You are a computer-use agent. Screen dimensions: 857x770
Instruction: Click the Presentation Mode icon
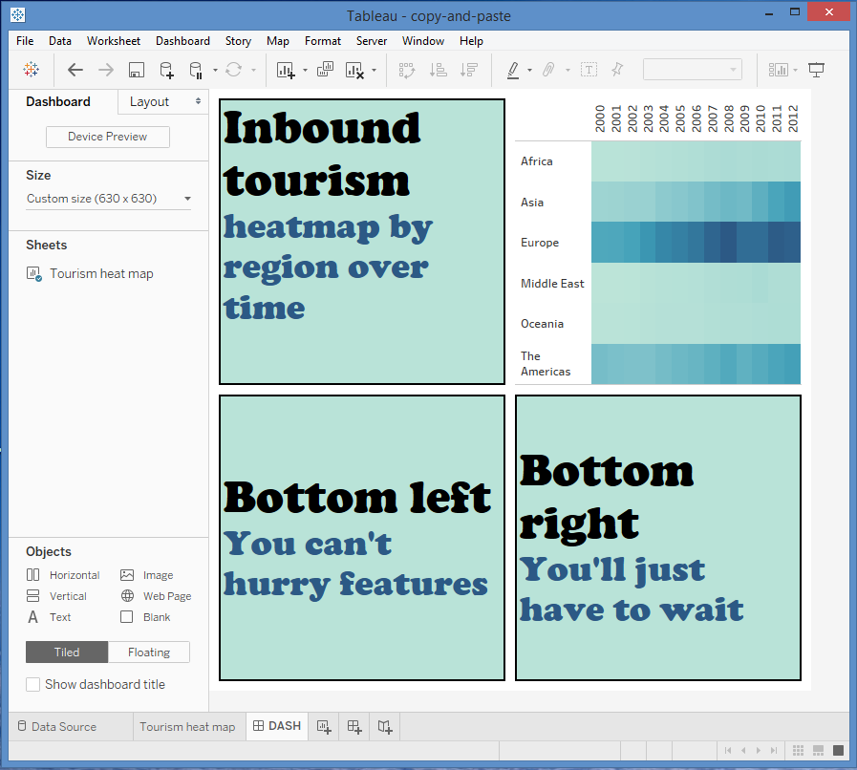click(816, 70)
